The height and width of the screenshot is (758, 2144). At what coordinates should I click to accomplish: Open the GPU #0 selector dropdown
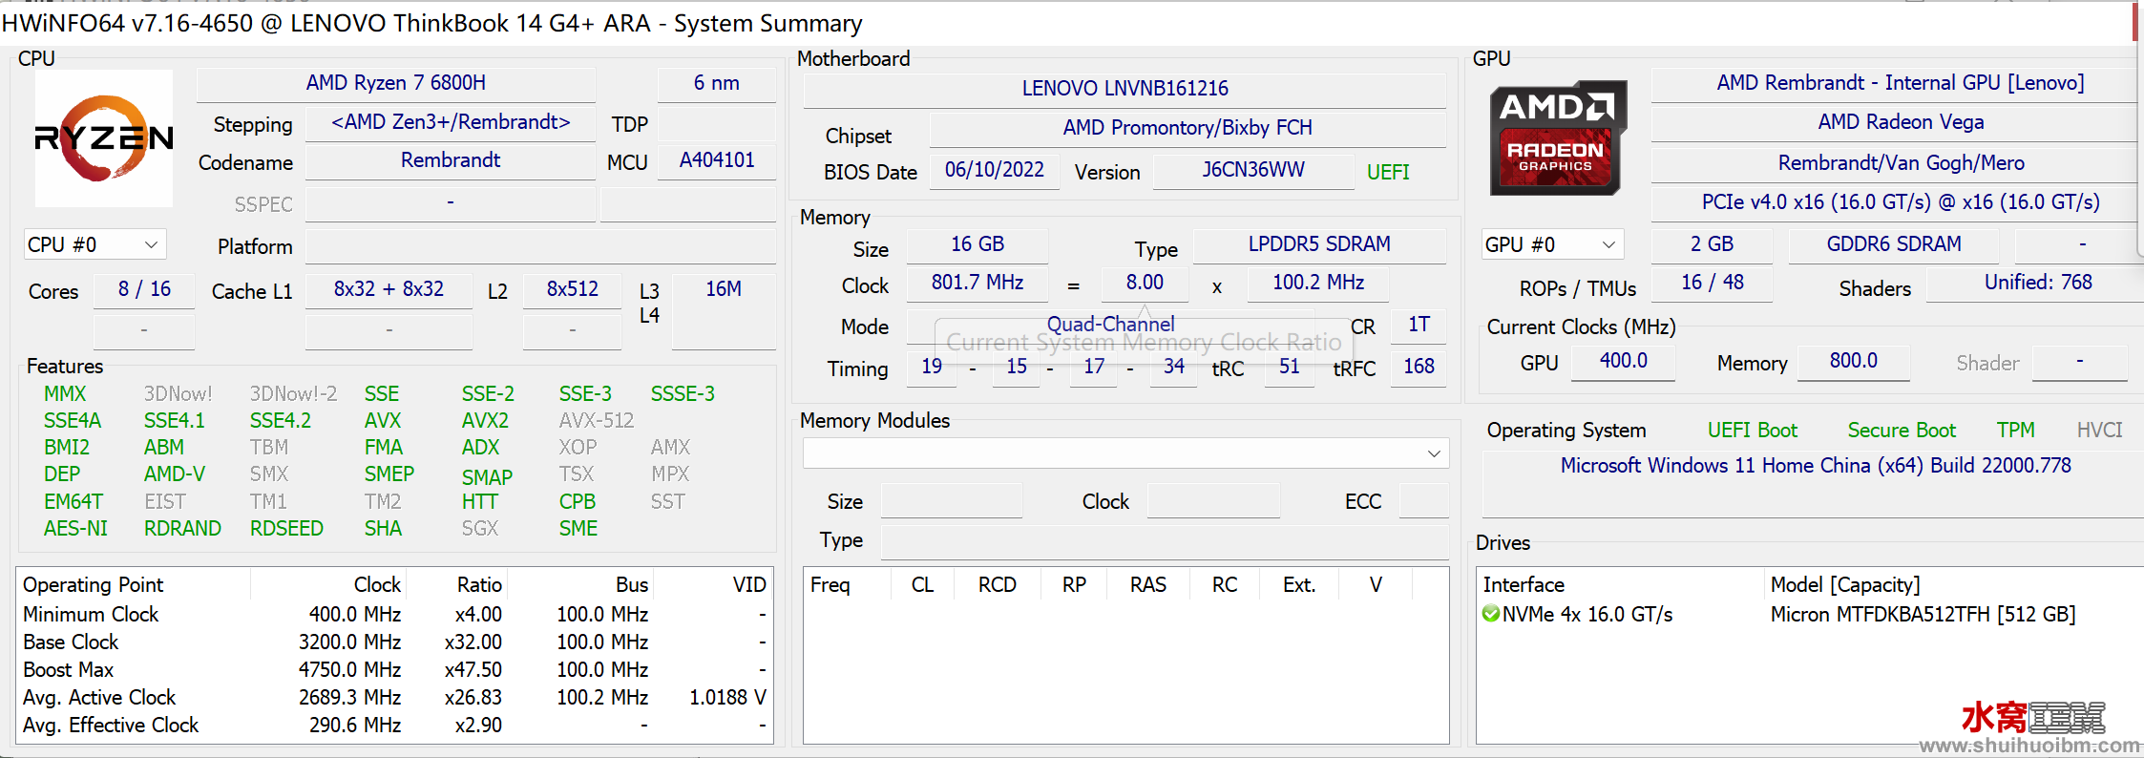(1552, 244)
